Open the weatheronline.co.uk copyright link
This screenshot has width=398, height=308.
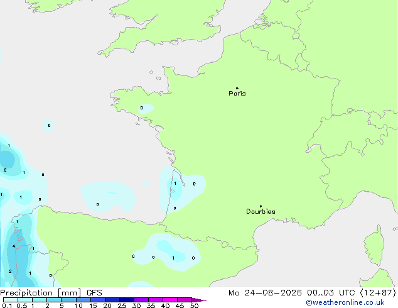pos(345,302)
